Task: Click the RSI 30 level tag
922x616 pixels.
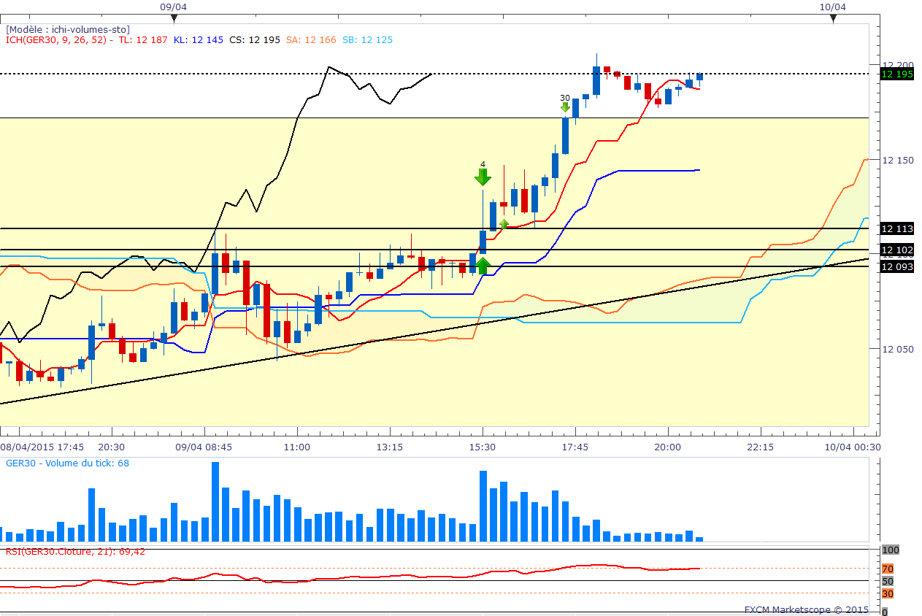Action: [888, 593]
